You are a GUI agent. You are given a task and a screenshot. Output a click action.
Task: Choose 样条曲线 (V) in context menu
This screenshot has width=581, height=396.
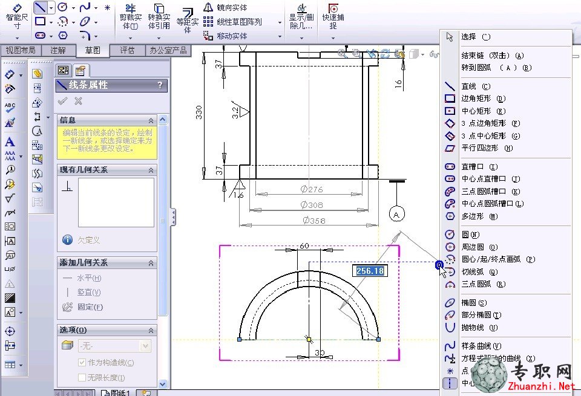click(x=505, y=346)
